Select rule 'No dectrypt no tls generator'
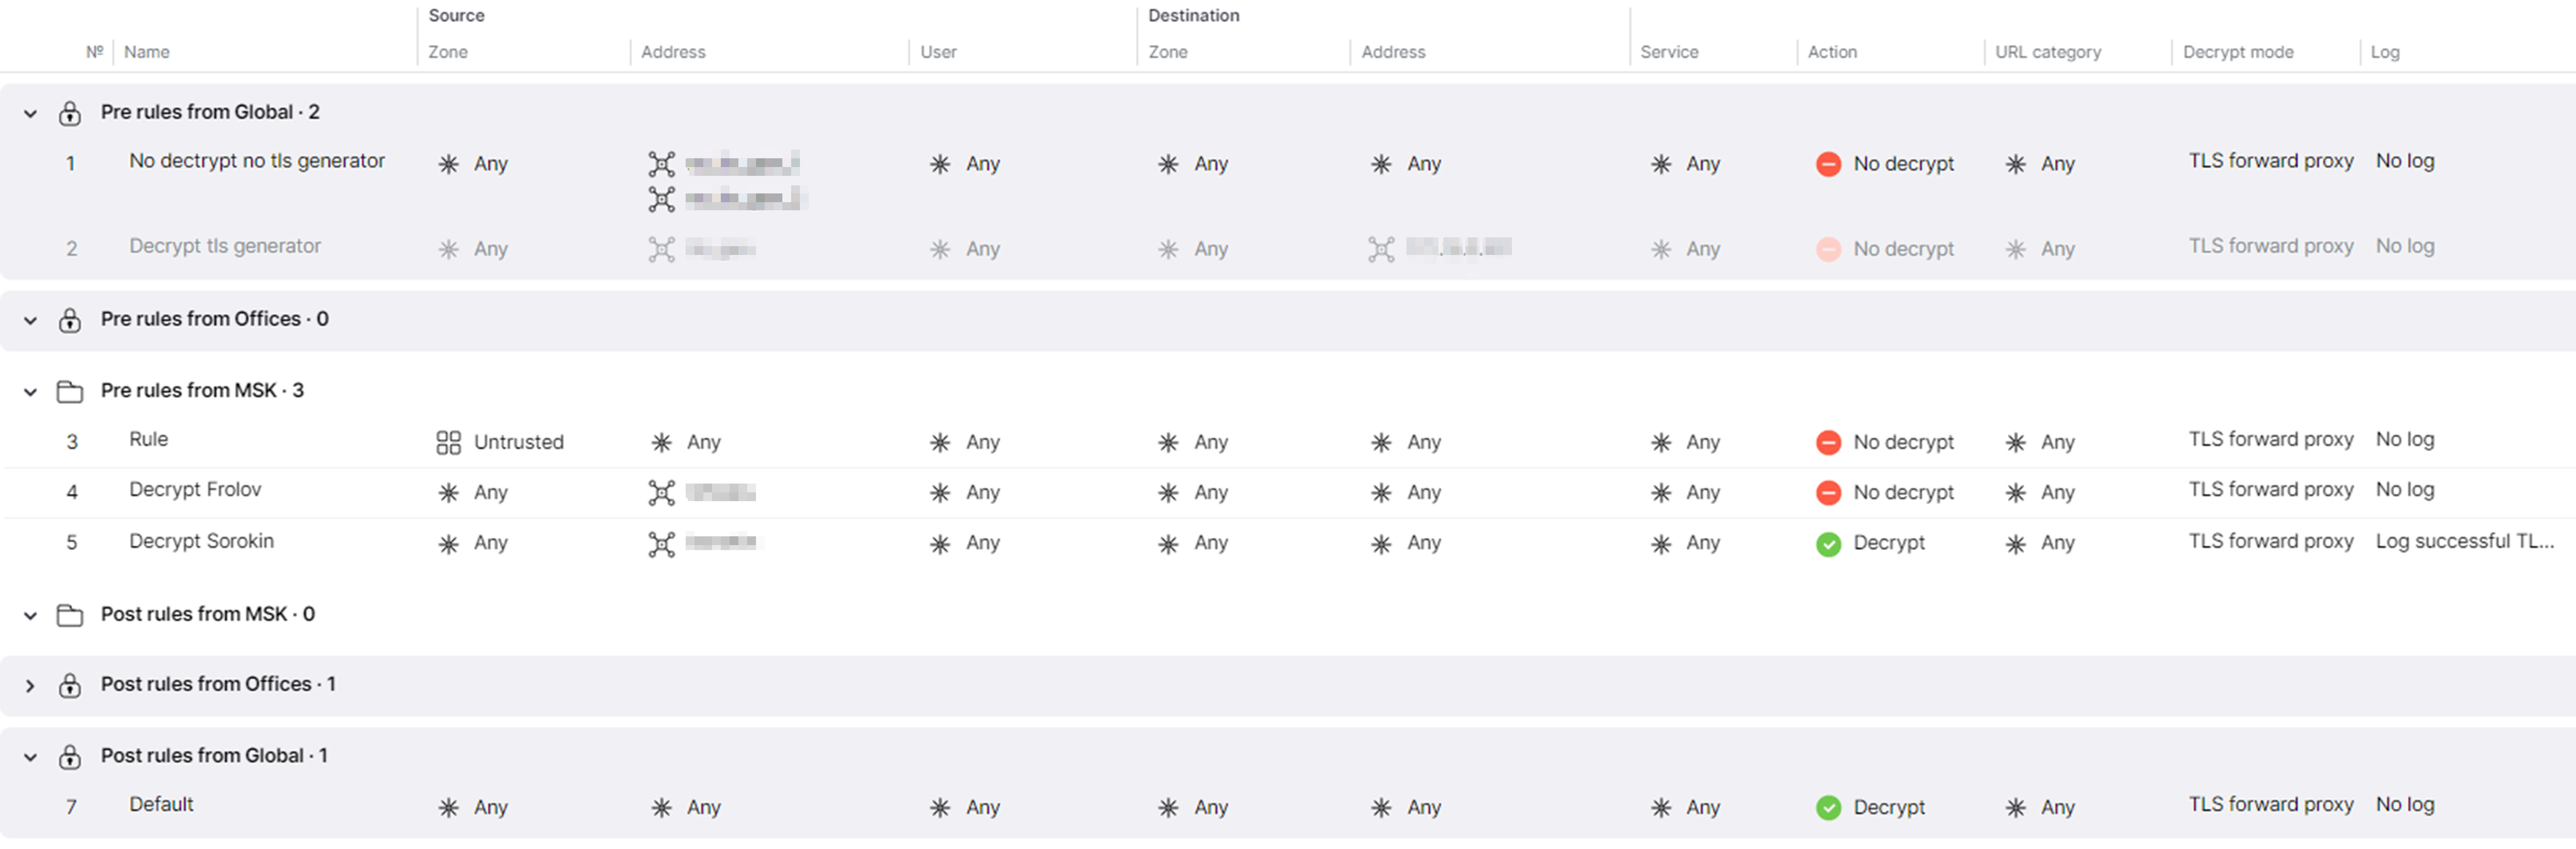This screenshot has width=2576, height=849. coord(257,161)
